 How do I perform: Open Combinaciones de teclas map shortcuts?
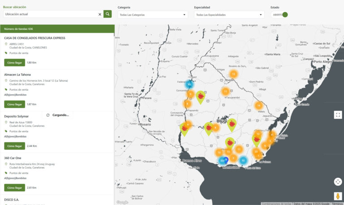pos(276,203)
